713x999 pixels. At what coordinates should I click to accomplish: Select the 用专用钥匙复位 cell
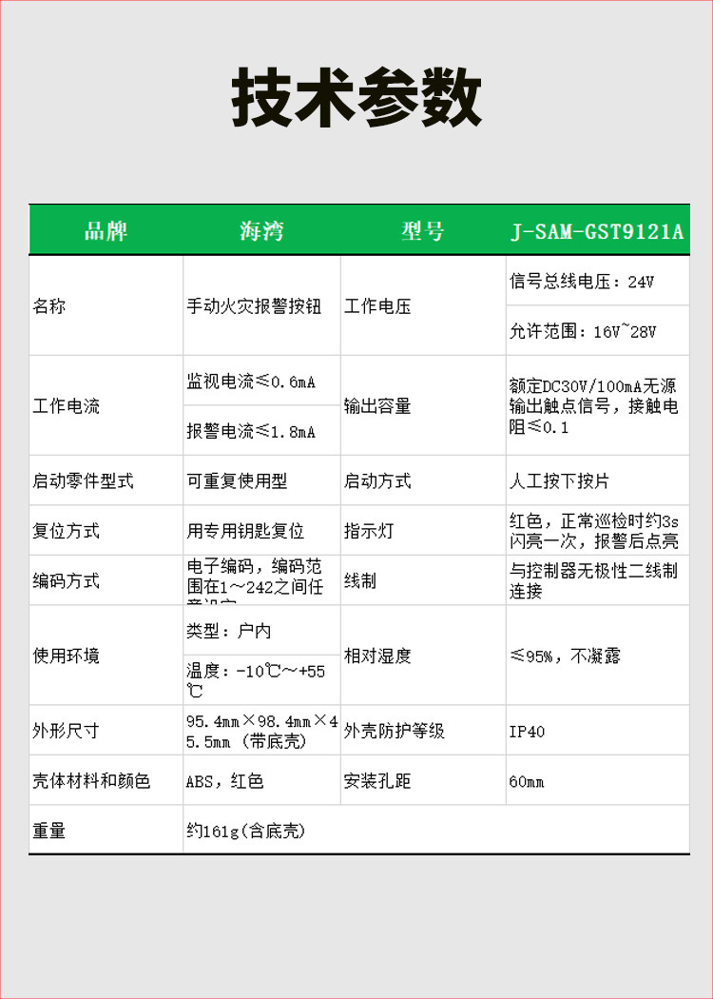(261, 530)
